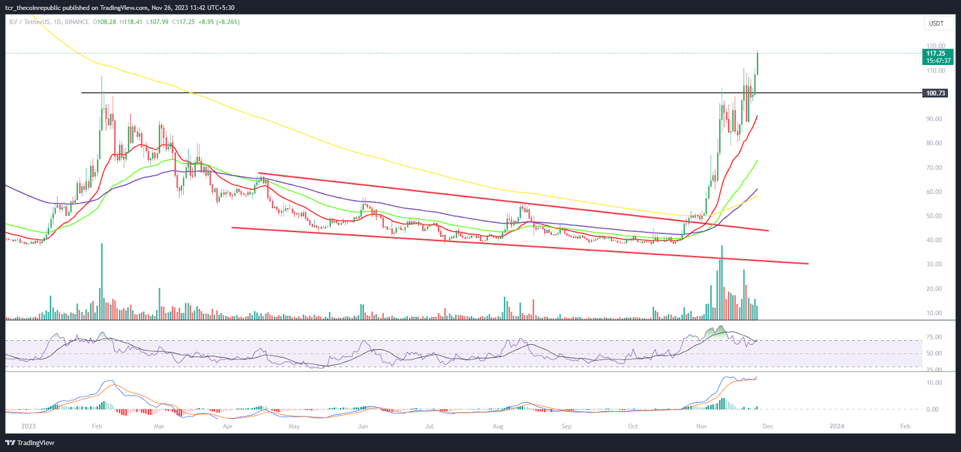Click the Jun label on time axis
The height and width of the screenshot is (452, 961).
[x=363, y=426]
